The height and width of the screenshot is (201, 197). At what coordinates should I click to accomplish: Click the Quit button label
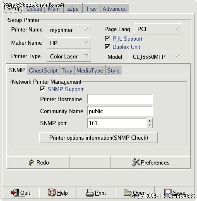click(25, 193)
